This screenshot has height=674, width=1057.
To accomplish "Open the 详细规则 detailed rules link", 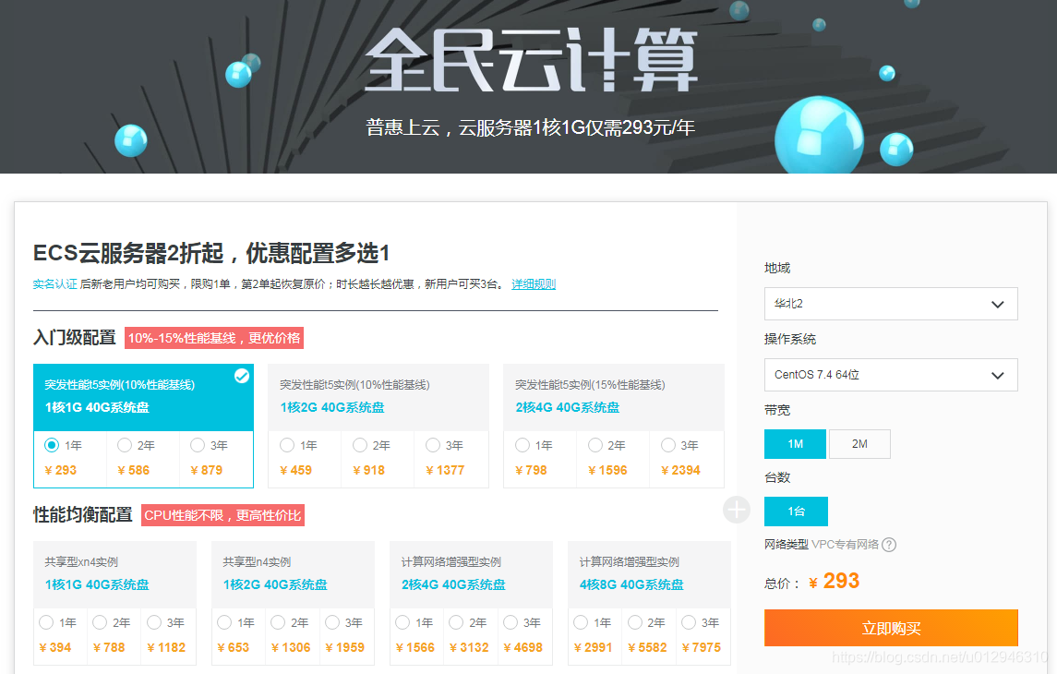I will 534,284.
